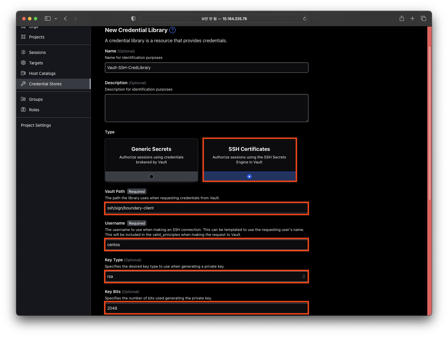Viewport: 448px width, 337px height.
Task: Show tab overview icon
Action: pos(424,18)
